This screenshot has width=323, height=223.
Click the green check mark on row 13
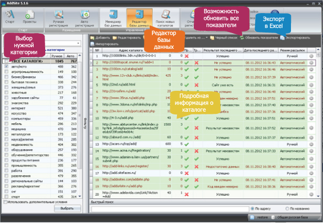186,144
